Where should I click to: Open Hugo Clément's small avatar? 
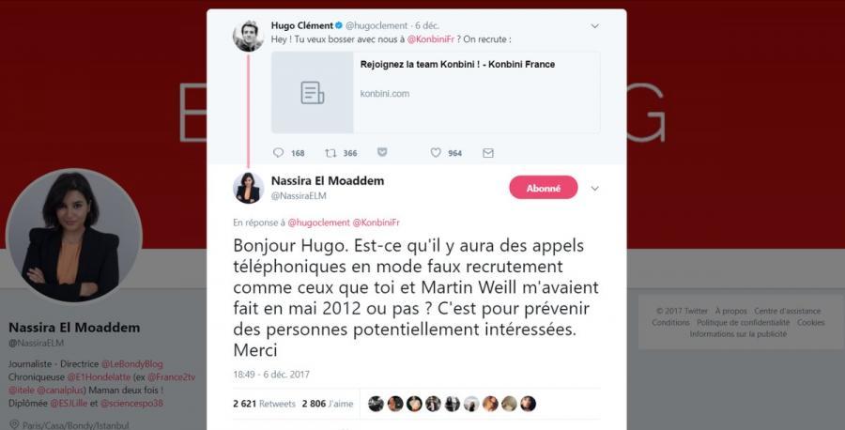(248, 36)
